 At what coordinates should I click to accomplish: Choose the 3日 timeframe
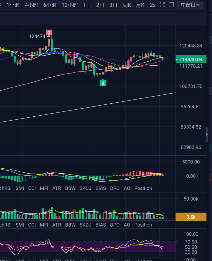[x=113, y=5]
